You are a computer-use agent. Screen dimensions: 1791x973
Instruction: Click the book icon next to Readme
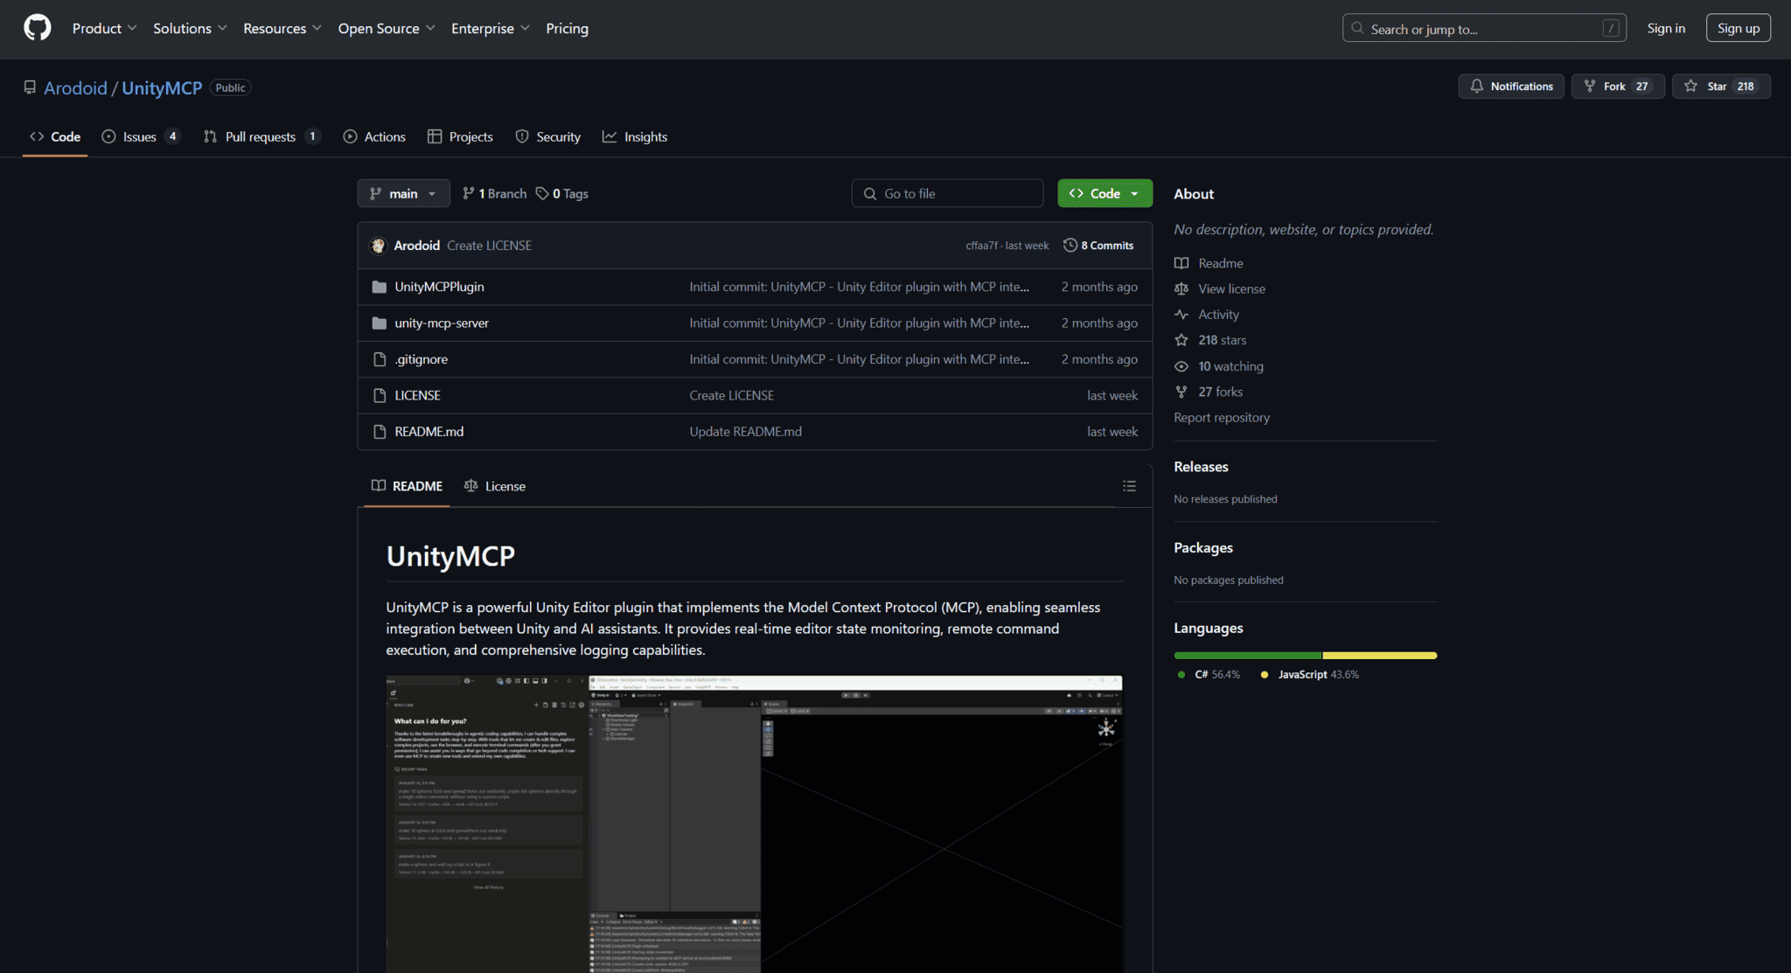[x=1181, y=263]
